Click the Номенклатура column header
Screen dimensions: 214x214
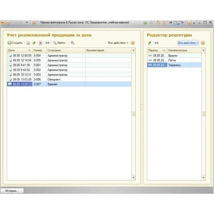tap(184, 50)
